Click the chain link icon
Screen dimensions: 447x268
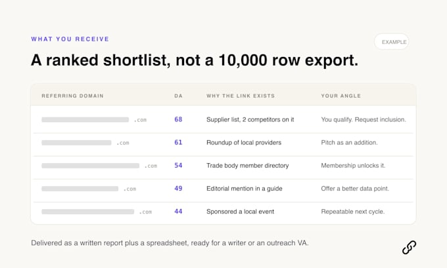pyautogui.click(x=409, y=247)
